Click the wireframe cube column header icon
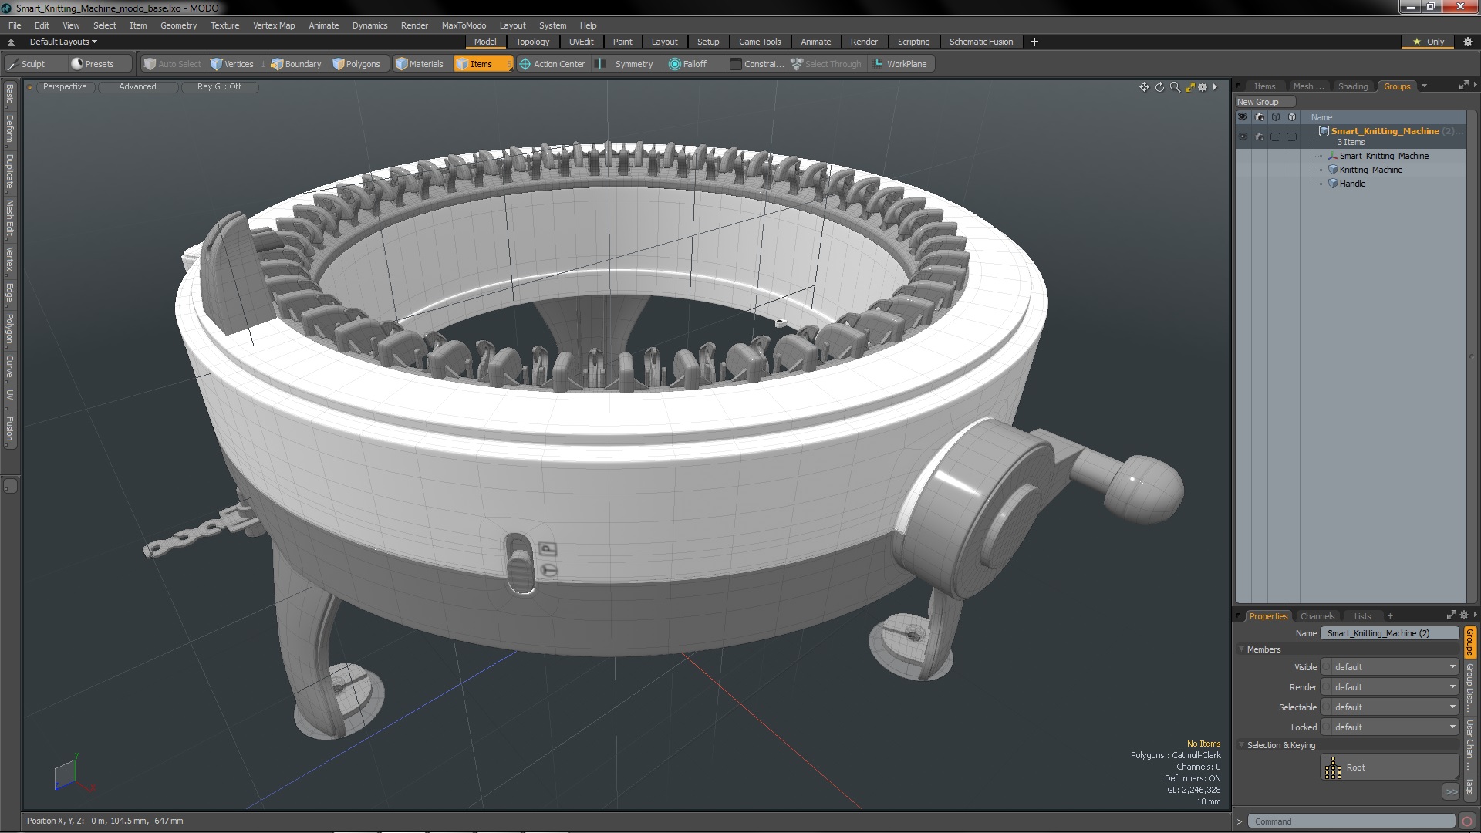 [1276, 117]
